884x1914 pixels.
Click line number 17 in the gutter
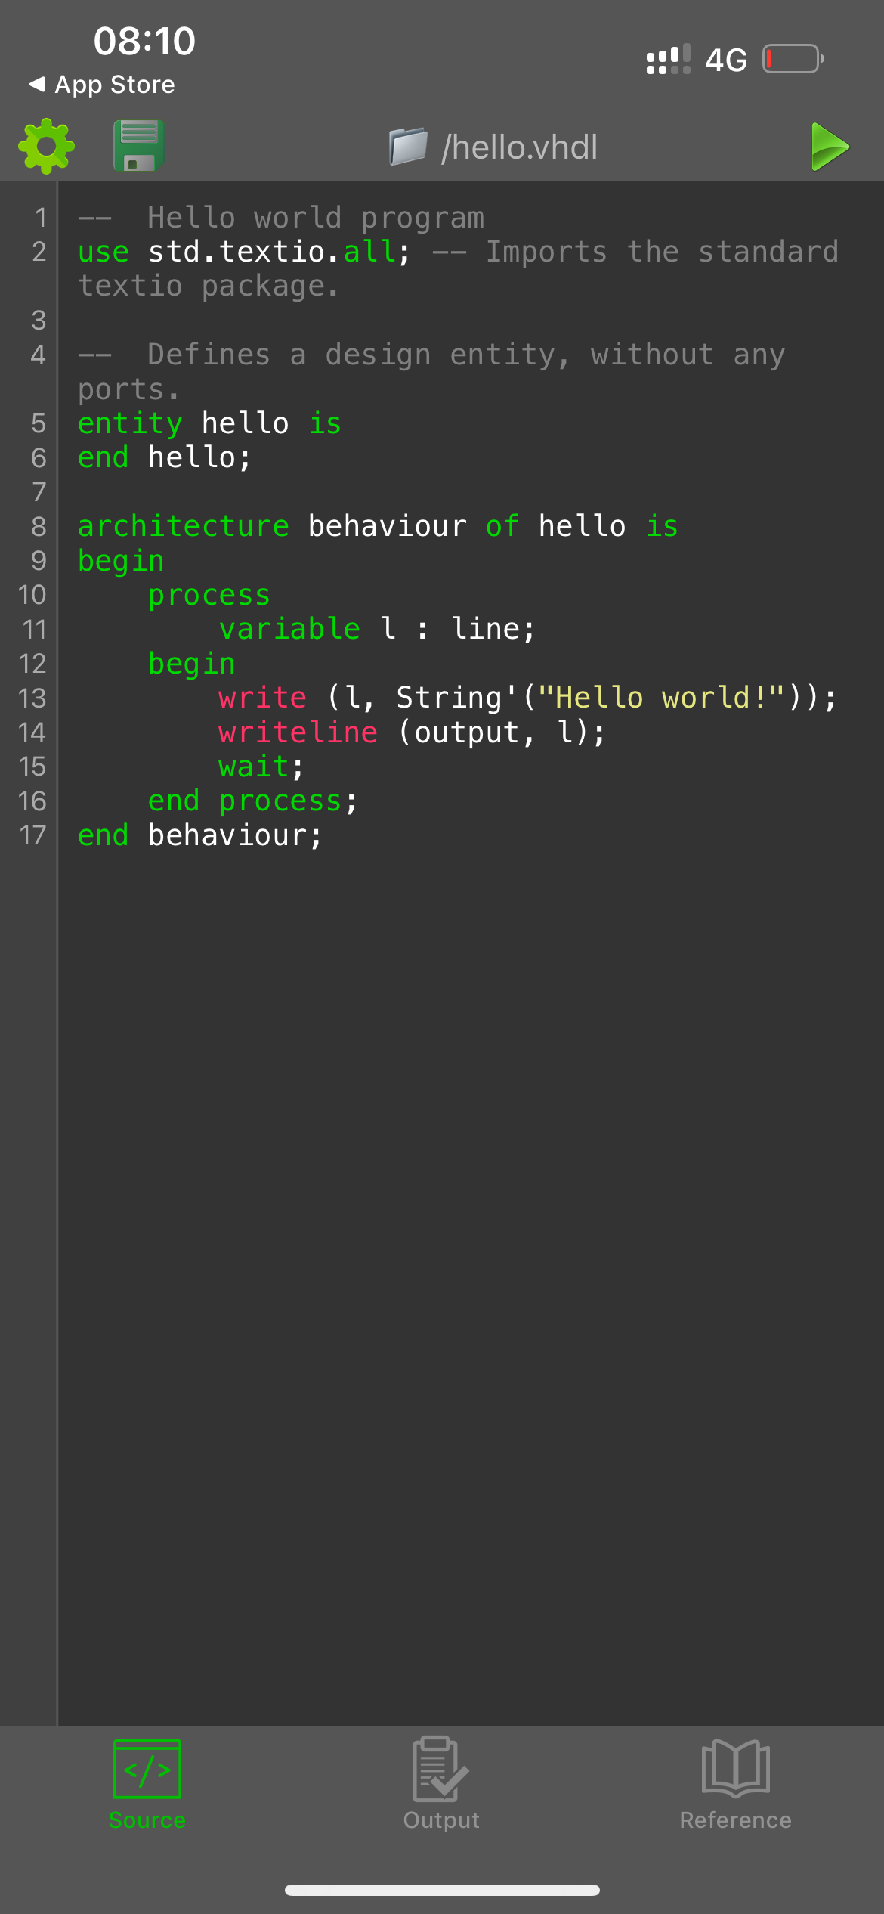[32, 835]
